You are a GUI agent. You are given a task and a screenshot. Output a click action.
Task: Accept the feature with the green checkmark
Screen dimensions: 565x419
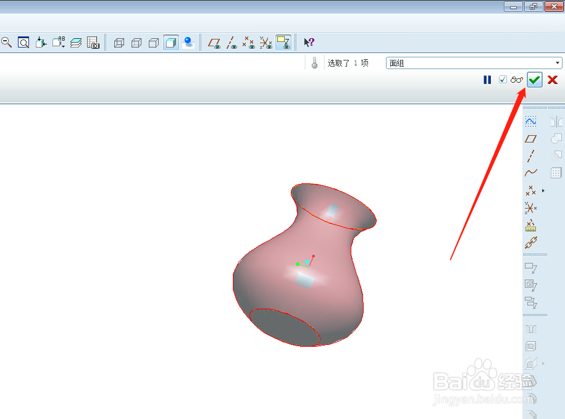(x=534, y=80)
